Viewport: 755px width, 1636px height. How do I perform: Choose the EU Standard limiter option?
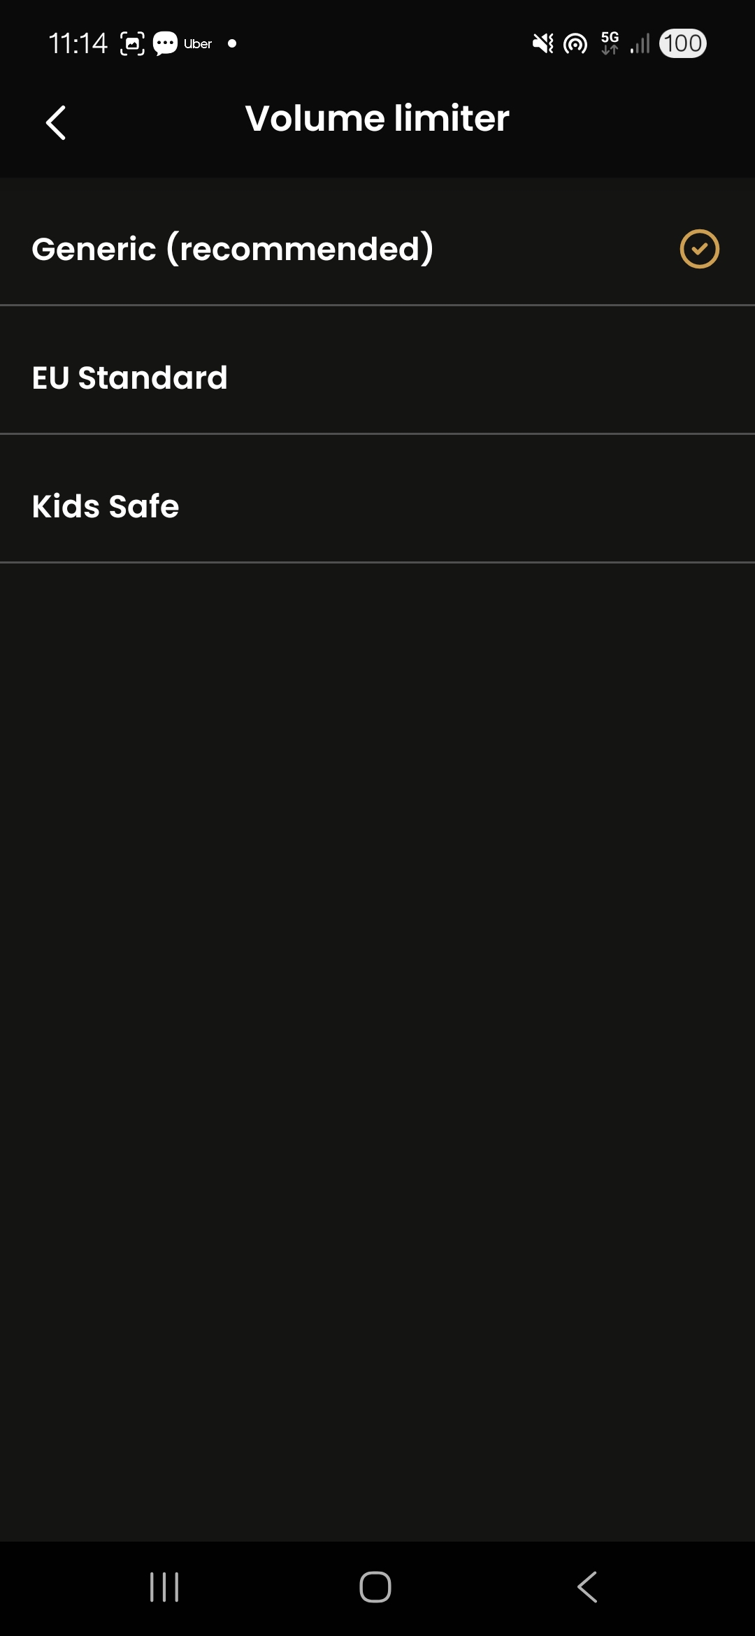tap(130, 378)
